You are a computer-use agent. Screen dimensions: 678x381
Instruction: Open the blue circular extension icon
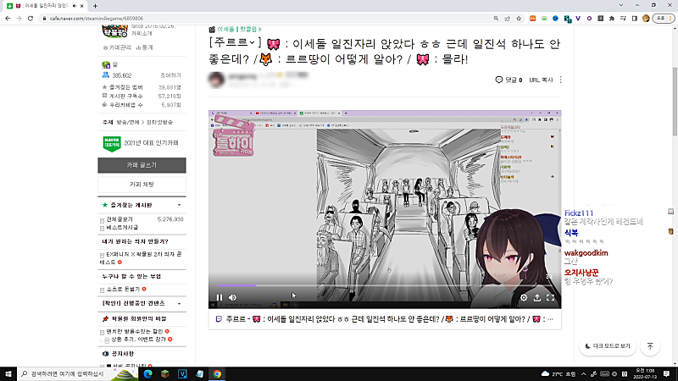(555, 18)
